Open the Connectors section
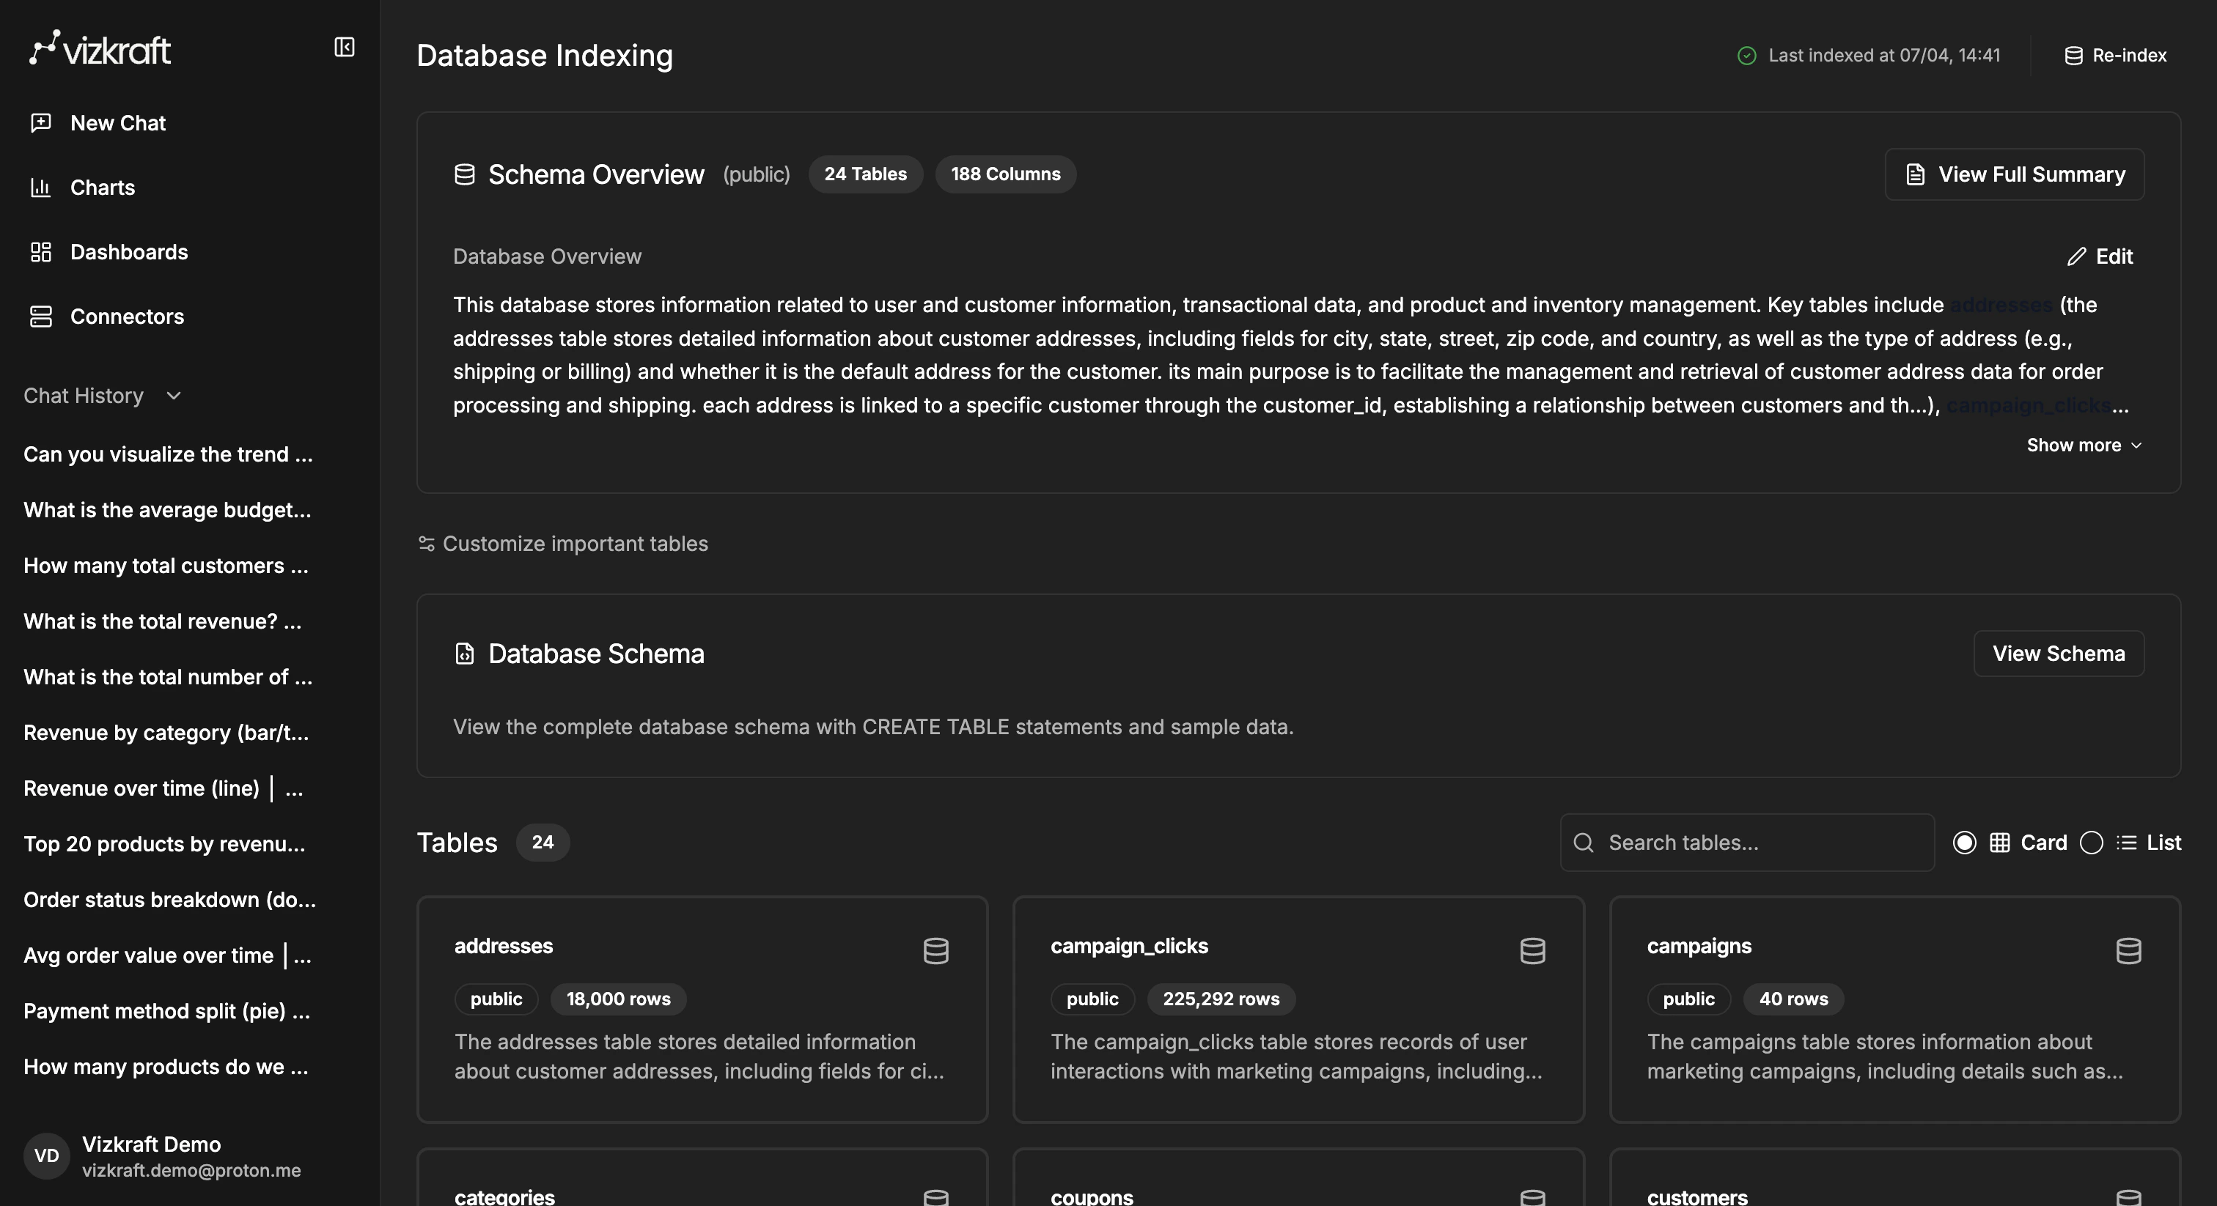Image resolution: width=2217 pixels, height=1206 pixels. (x=127, y=317)
